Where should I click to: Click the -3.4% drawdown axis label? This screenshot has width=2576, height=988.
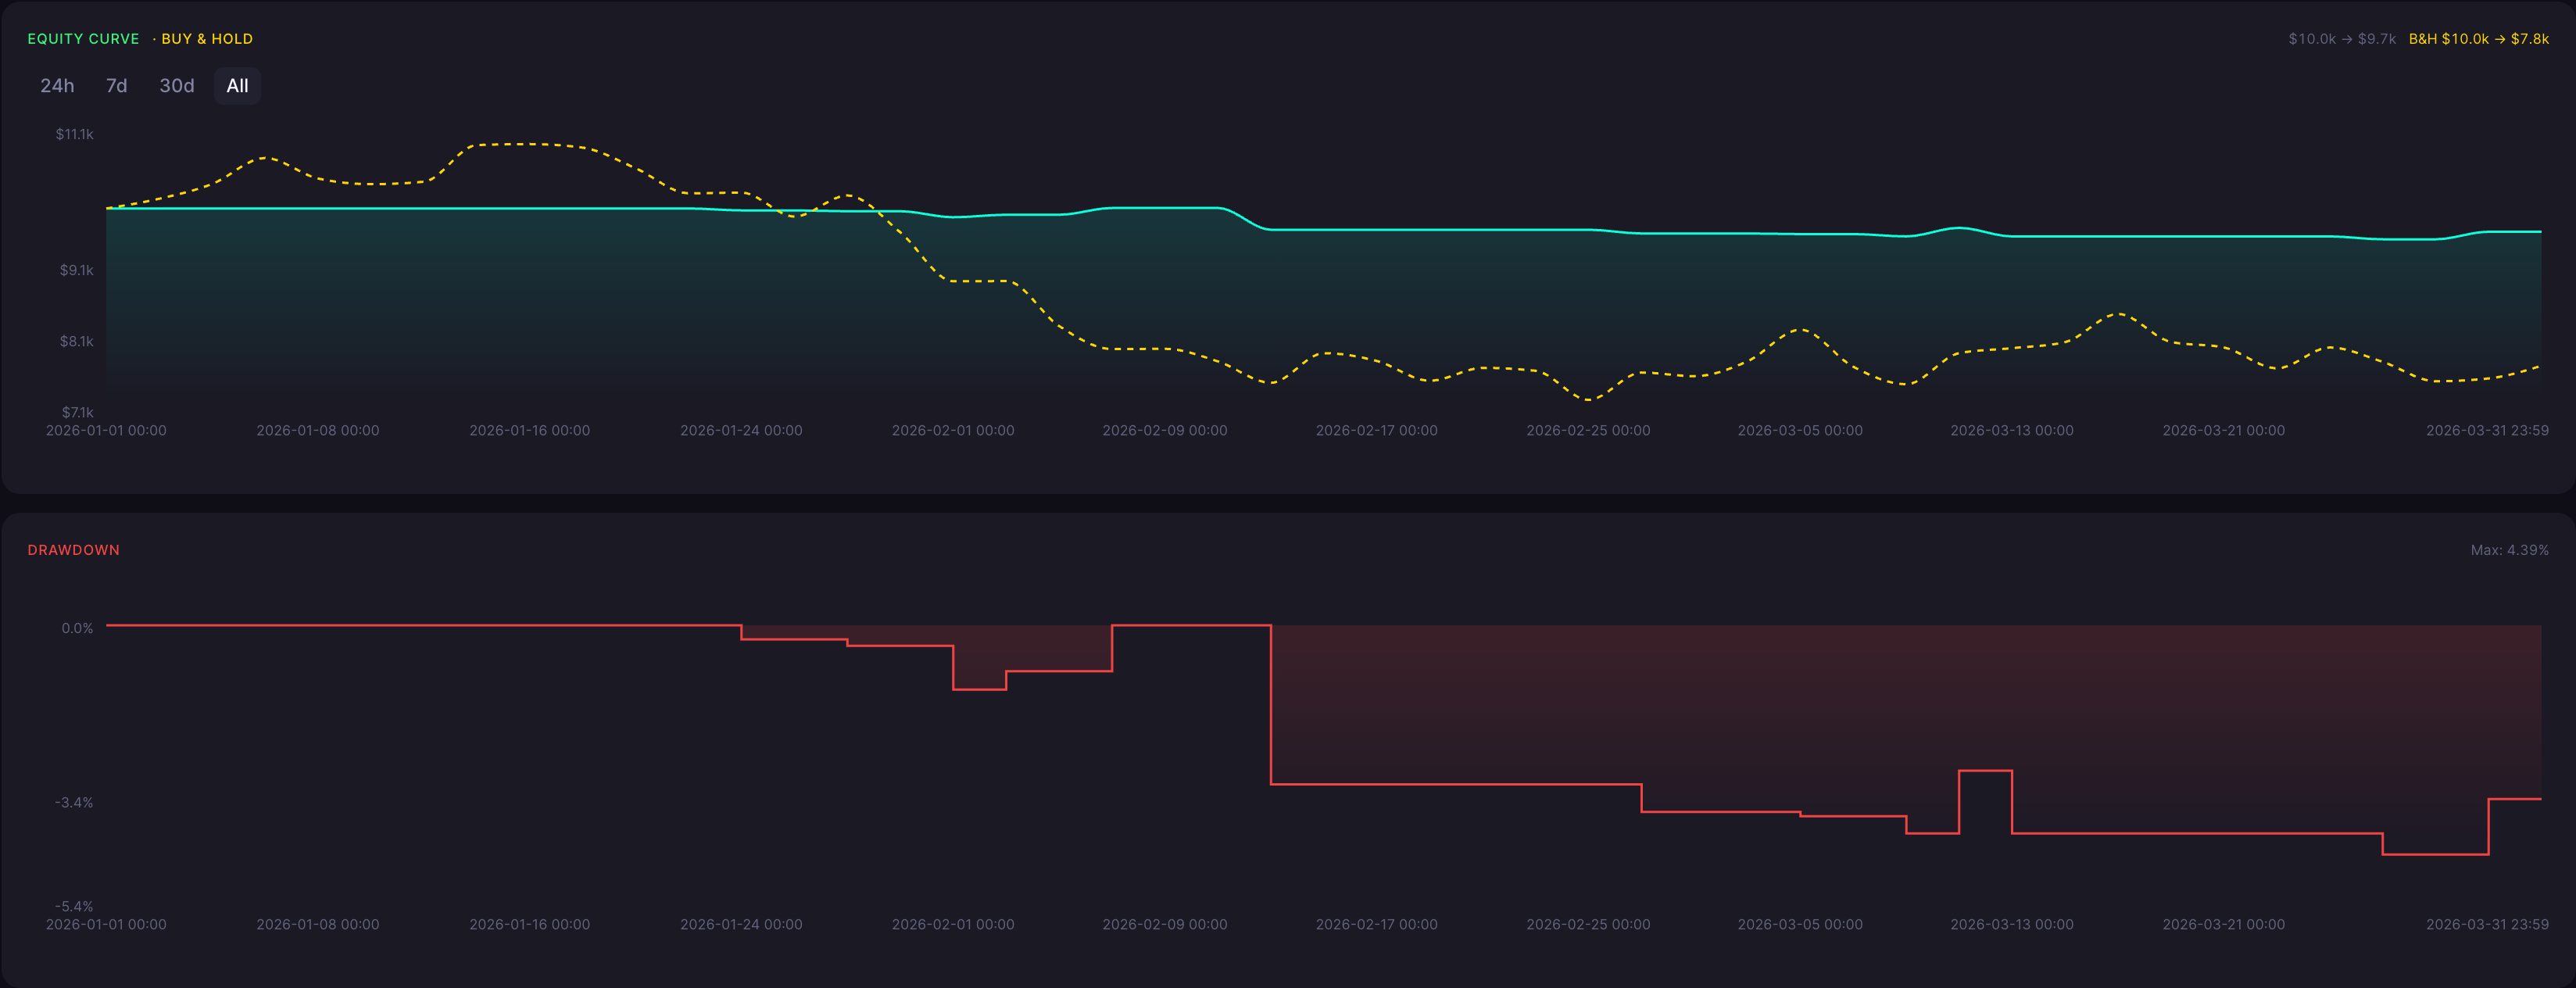(74, 802)
